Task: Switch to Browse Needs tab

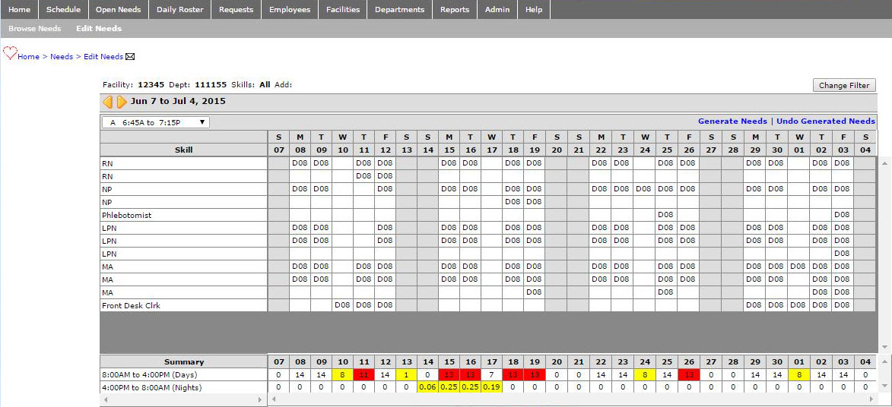Action: point(34,29)
